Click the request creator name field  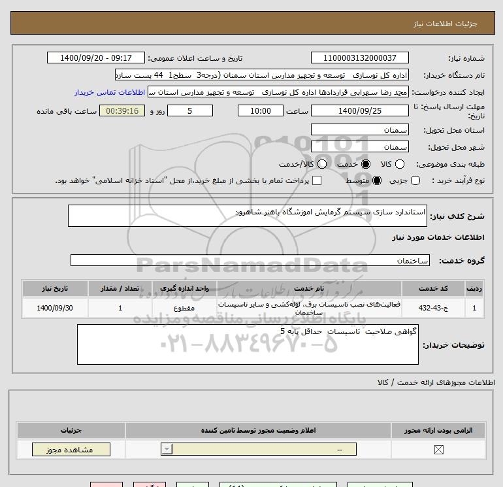[x=278, y=92]
